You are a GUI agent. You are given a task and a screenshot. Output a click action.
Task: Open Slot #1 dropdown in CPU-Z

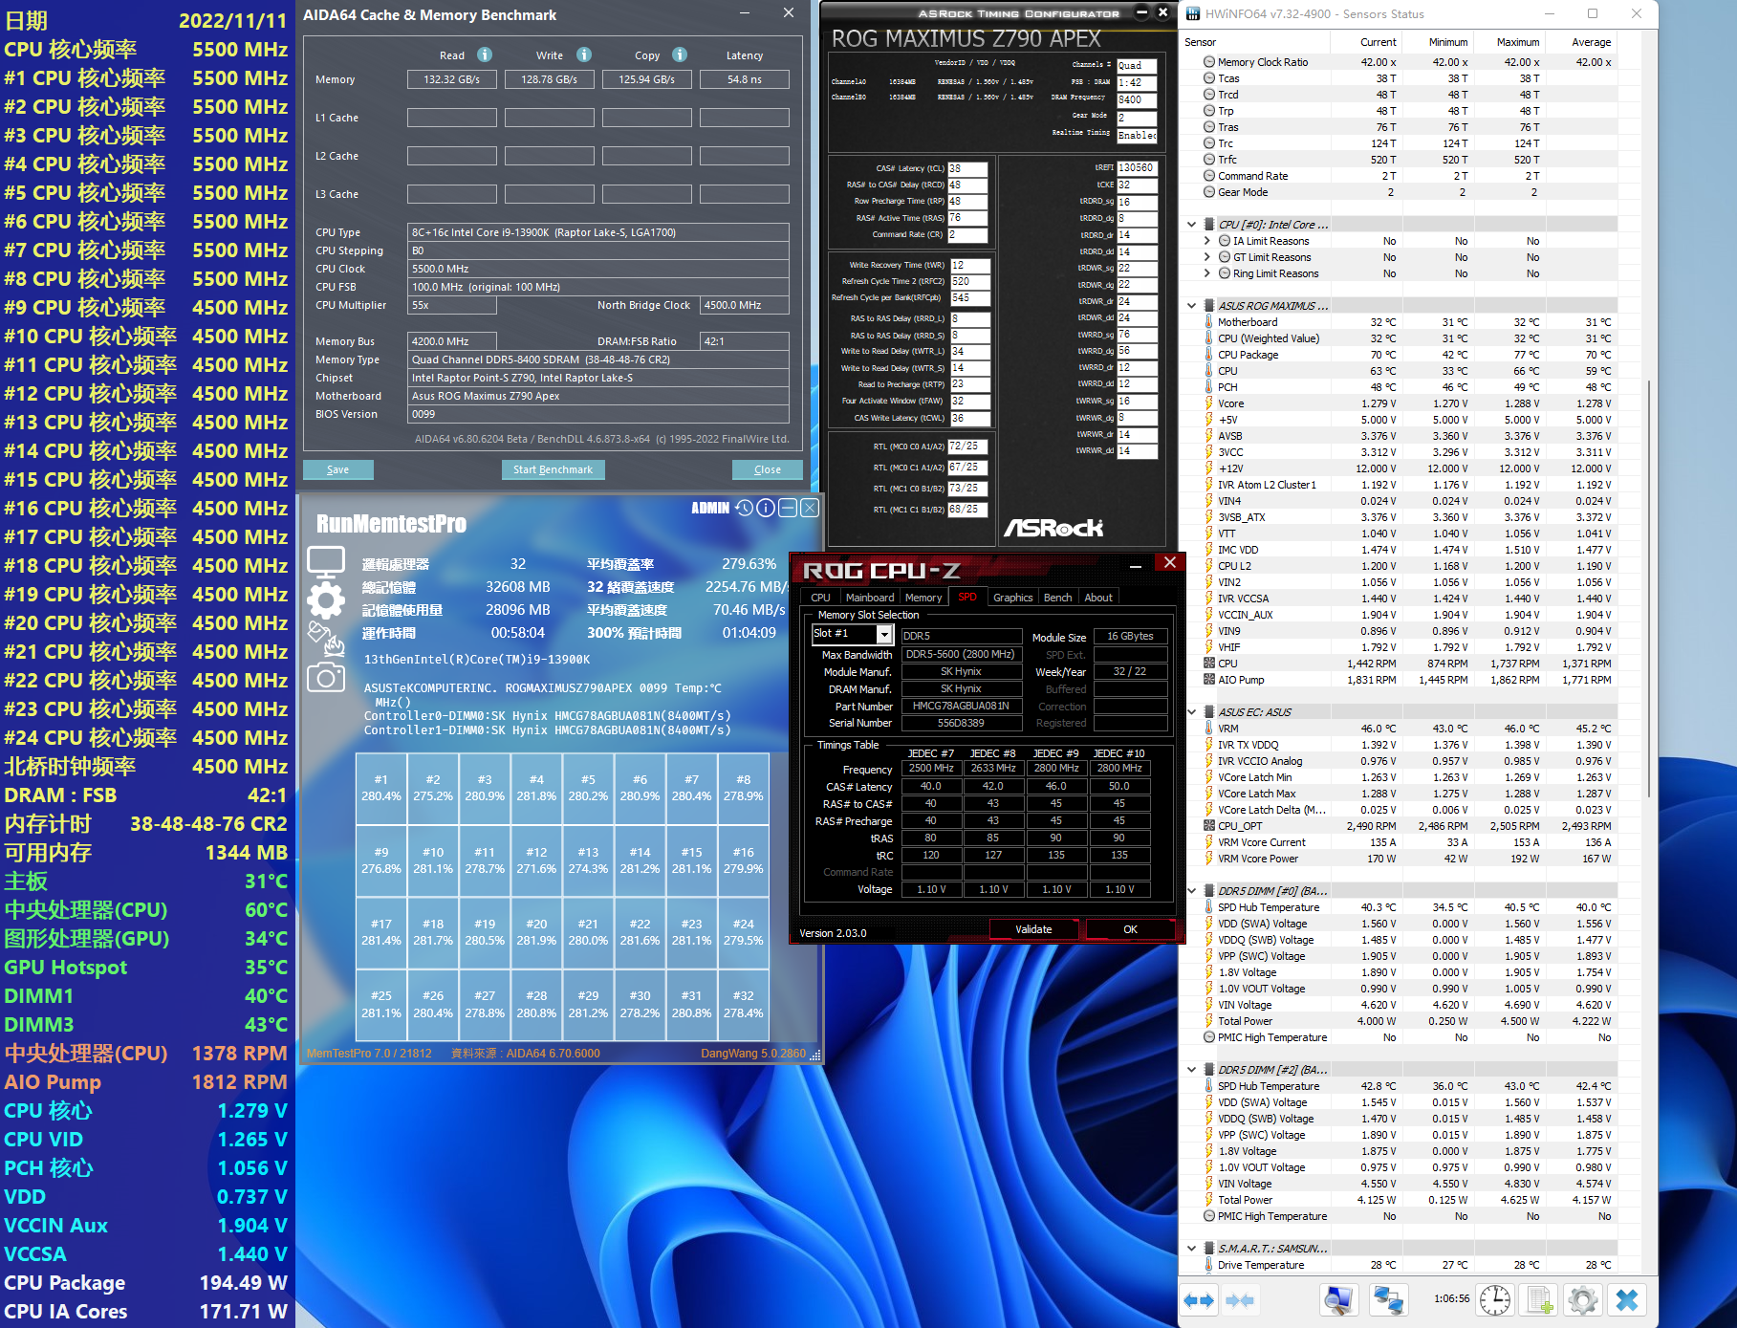coord(884,634)
